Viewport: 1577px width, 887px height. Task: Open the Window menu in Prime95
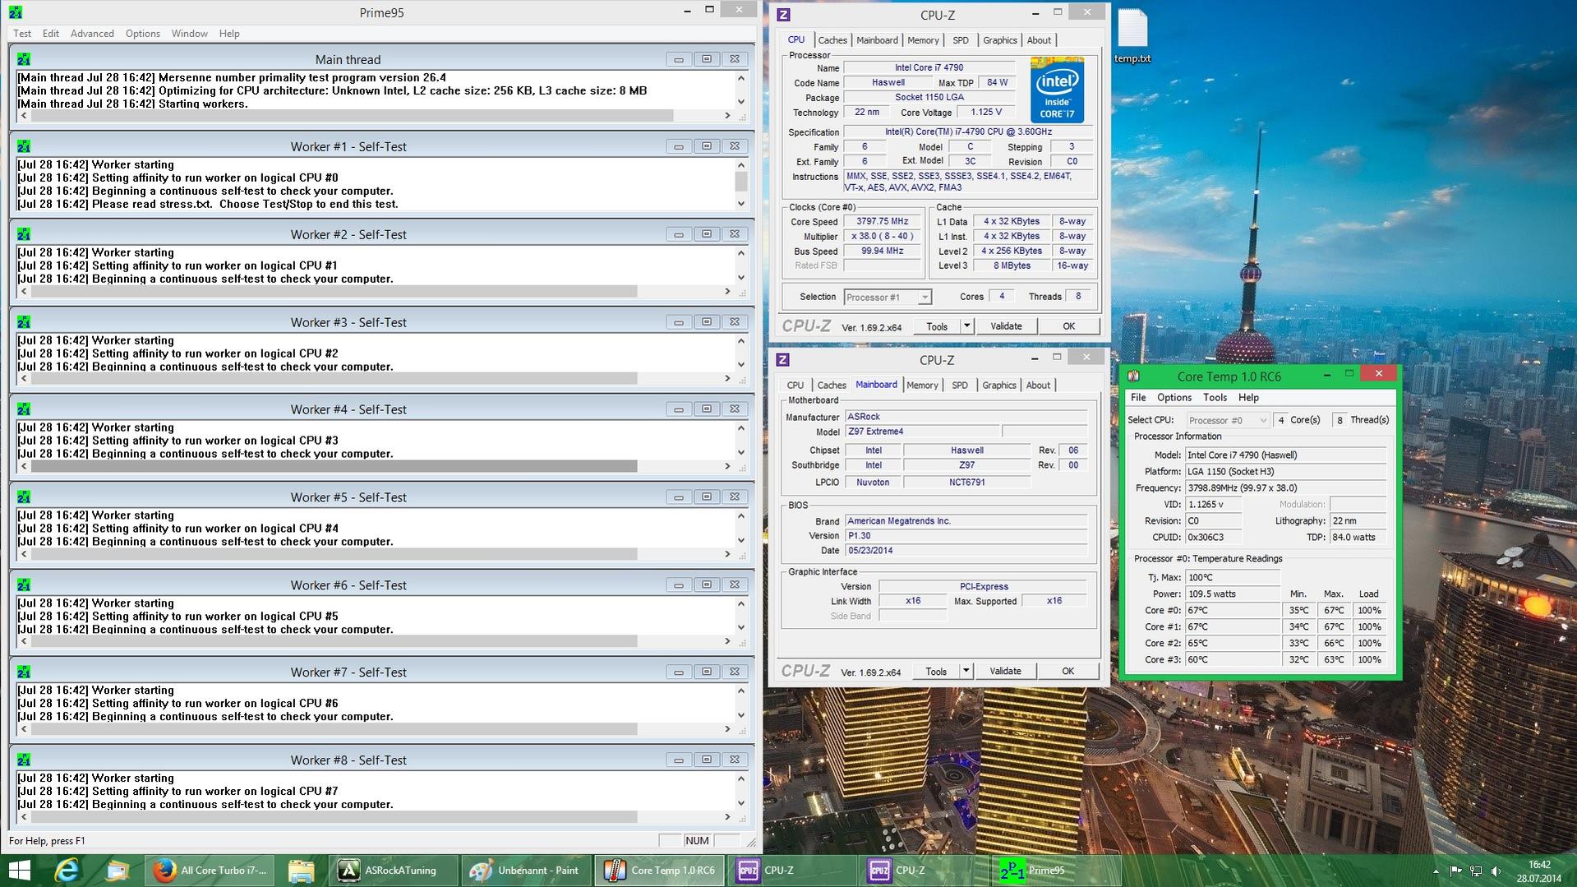pyautogui.click(x=189, y=34)
